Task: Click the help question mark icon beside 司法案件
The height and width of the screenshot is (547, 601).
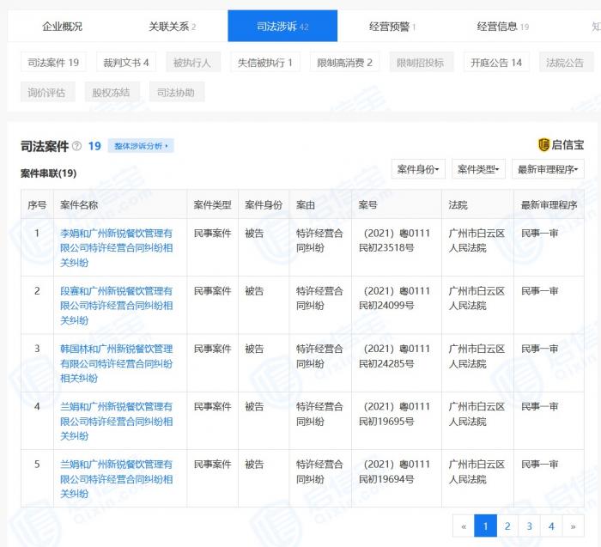Action: click(77, 146)
